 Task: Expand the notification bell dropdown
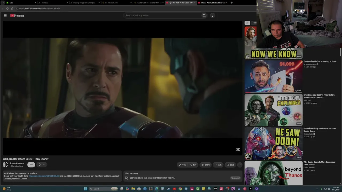(x=41, y=165)
